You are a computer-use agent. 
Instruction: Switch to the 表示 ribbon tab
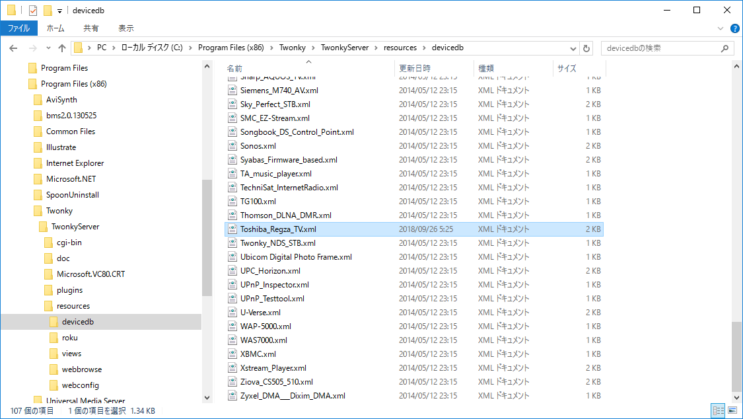click(x=125, y=28)
